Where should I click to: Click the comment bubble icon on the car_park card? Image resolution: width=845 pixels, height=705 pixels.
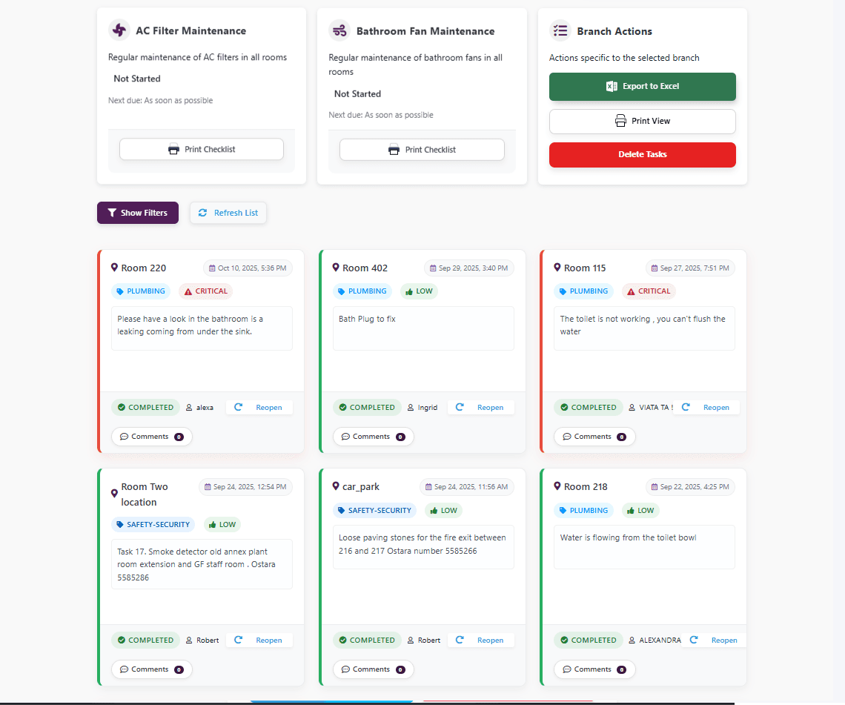point(345,669)
